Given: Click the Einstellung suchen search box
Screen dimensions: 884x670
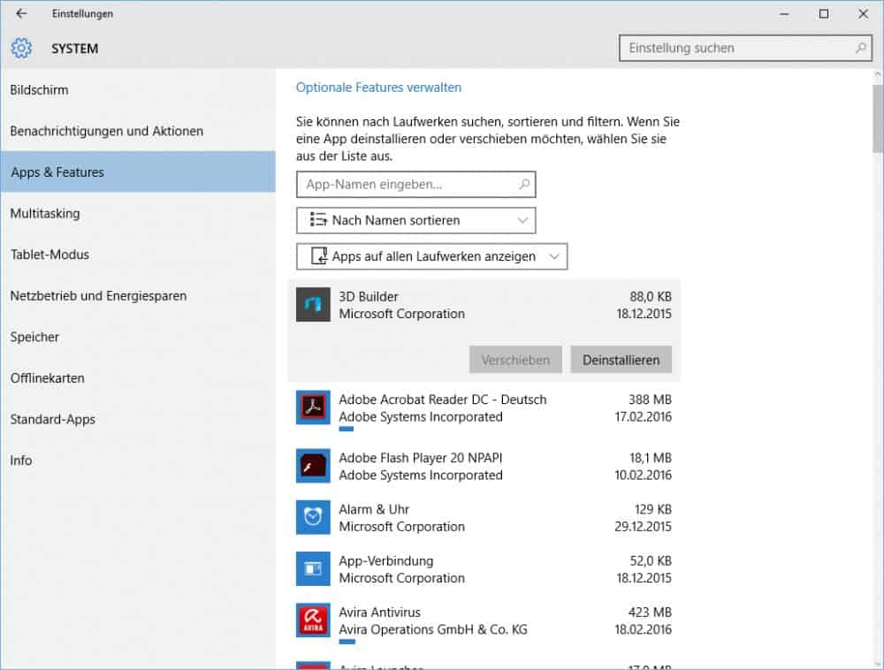Looking at the screenshot, I should [745, 49].
